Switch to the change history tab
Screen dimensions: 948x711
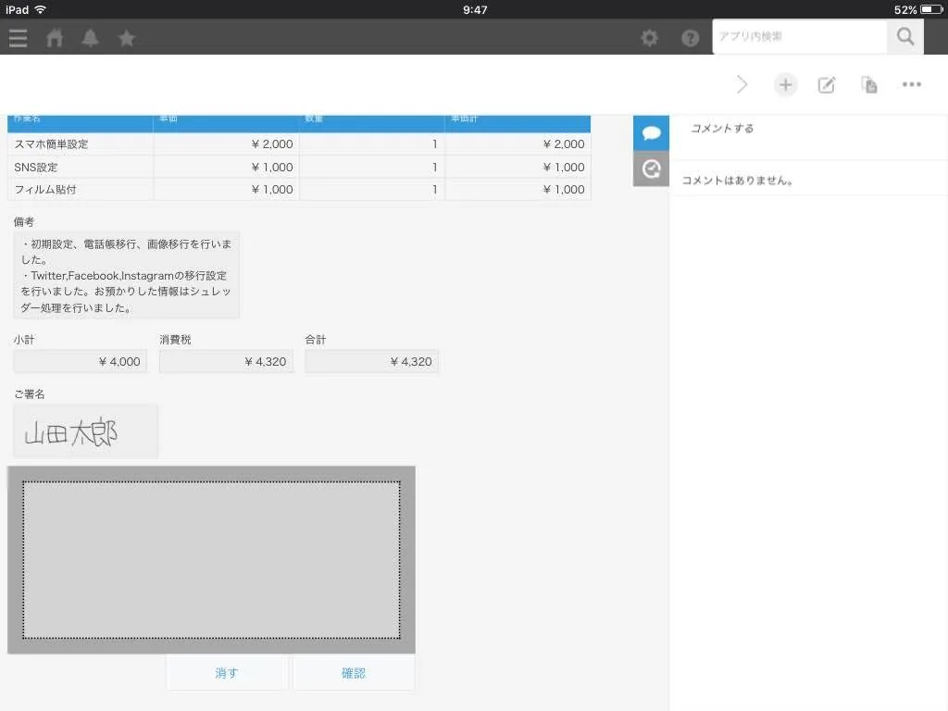tap(651, 168)
